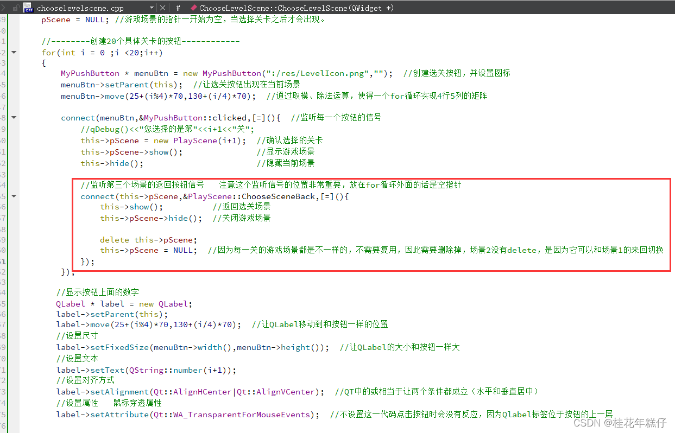675x433 pixels.
Task: Click the '//返回选关场景' comment
Action: [241, 207]
